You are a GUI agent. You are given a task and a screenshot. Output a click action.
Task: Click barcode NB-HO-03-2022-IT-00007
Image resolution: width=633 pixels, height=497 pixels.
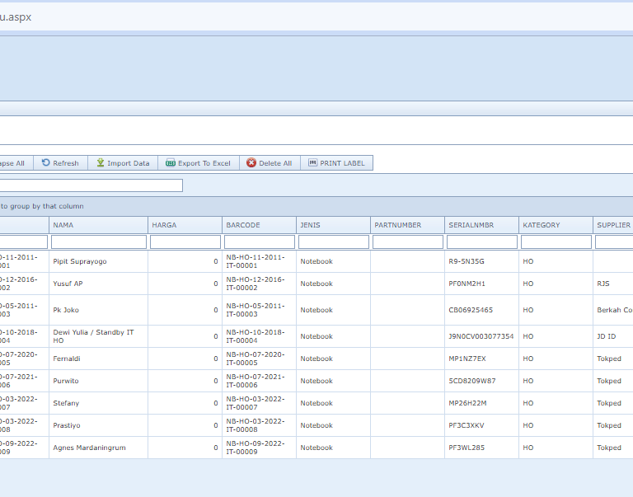(256, 403)
